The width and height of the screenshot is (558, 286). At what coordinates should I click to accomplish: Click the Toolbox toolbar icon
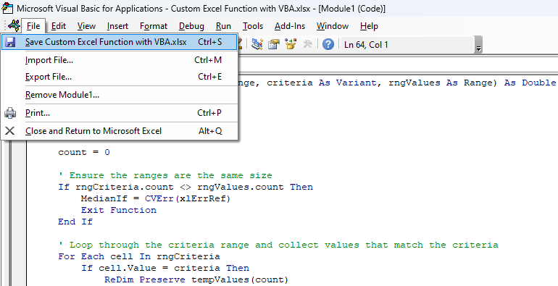click(307, 44)
